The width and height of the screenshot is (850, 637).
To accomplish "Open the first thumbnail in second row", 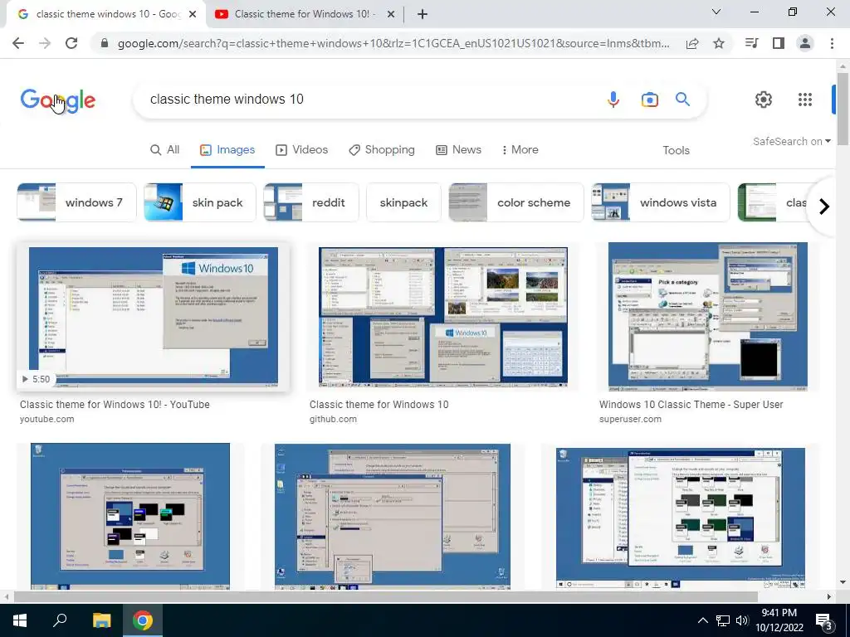I will coord(130,516).
